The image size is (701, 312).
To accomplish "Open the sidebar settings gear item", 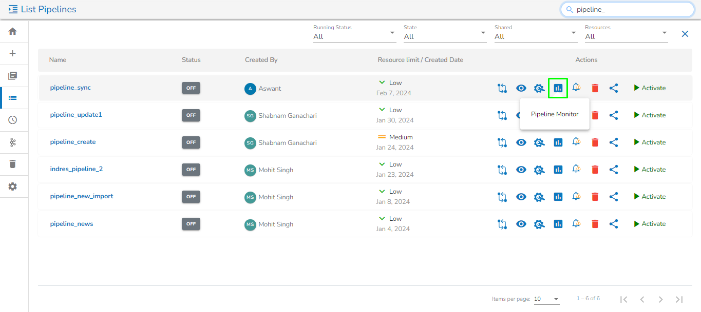I will [x=13, y=186].
